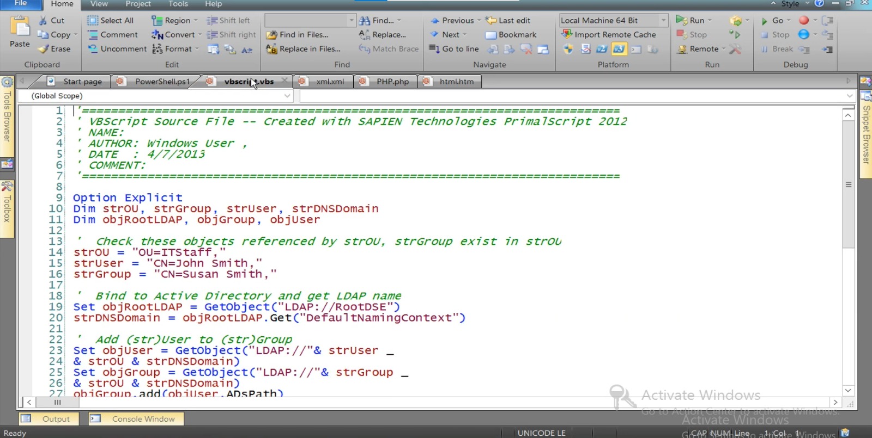This screenshot has width=872, height=438.
Task: Click the bookmark window icon in Navigate
Action: click(x=543, y=50)
